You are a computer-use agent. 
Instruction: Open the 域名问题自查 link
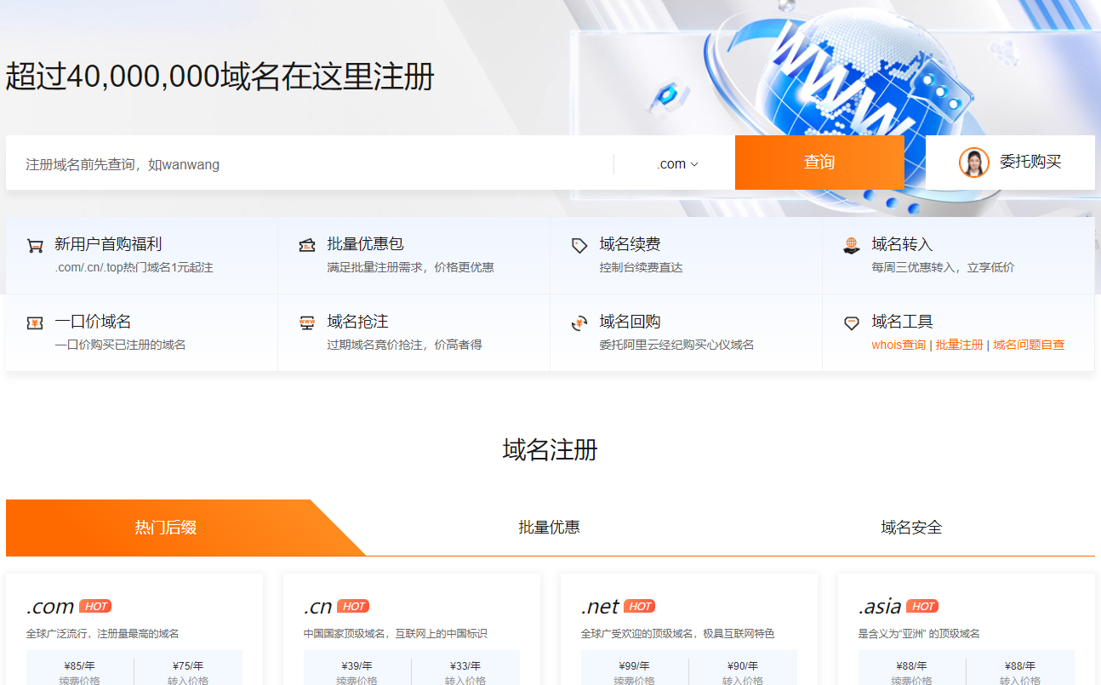click(x=1029, y=345)
